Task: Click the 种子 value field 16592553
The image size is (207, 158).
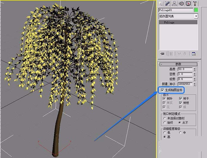Action: pos(185,84)
